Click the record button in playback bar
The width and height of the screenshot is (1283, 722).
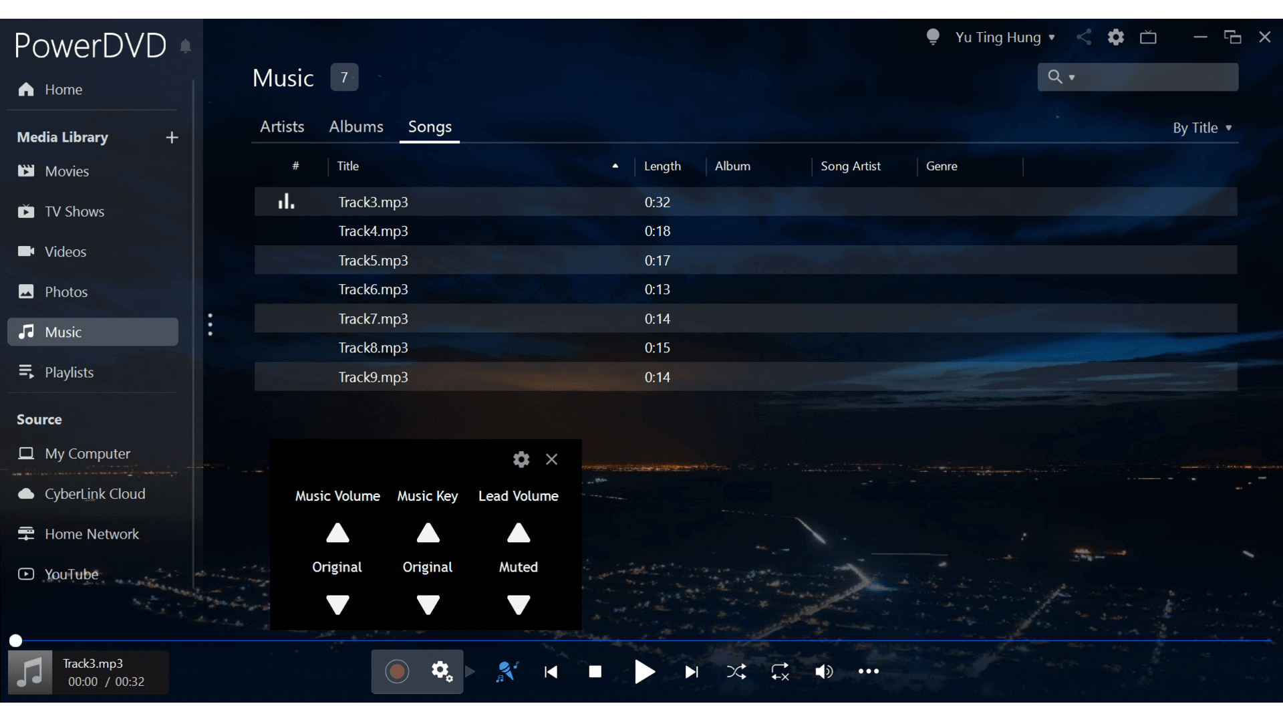[x=397, y=671]
